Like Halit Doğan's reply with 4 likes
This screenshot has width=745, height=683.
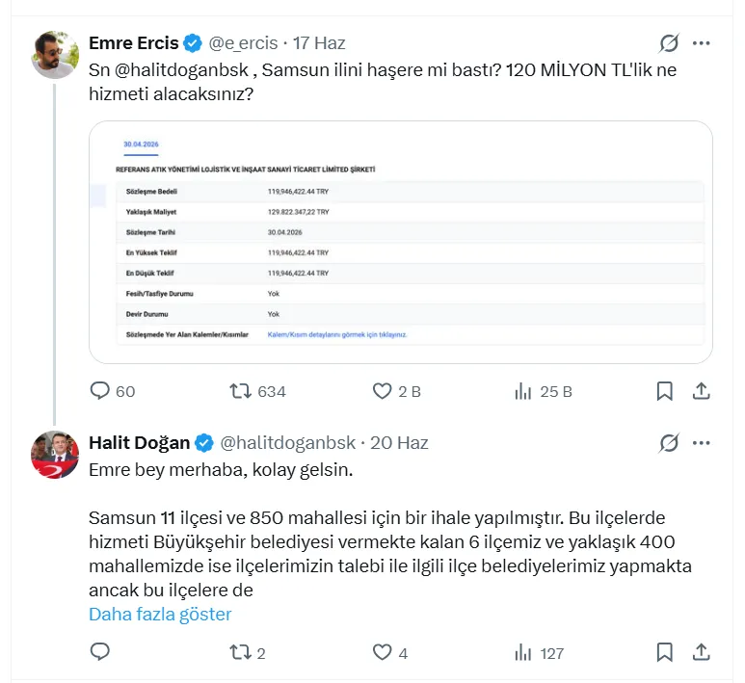pyautogui.click(x=382, y=652)
